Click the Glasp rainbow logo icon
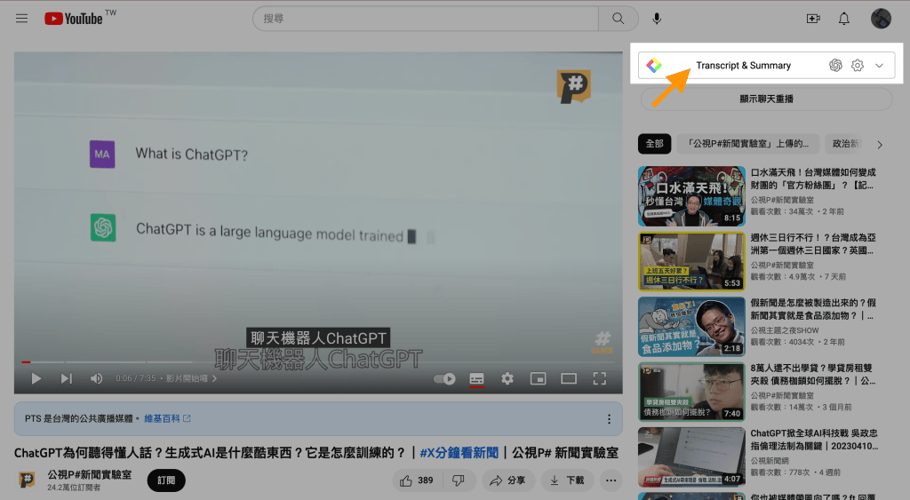Viewport: 910px width, 500px height. tap(654, 66)
